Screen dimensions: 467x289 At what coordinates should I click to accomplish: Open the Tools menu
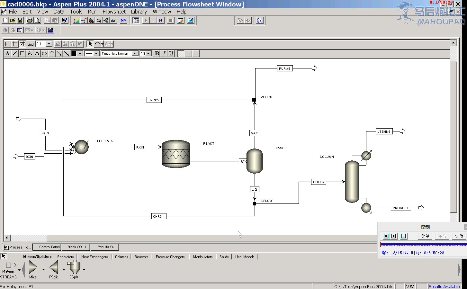76,12
